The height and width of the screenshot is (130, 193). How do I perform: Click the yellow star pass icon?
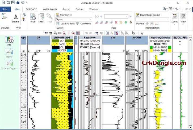coord(121,22)
